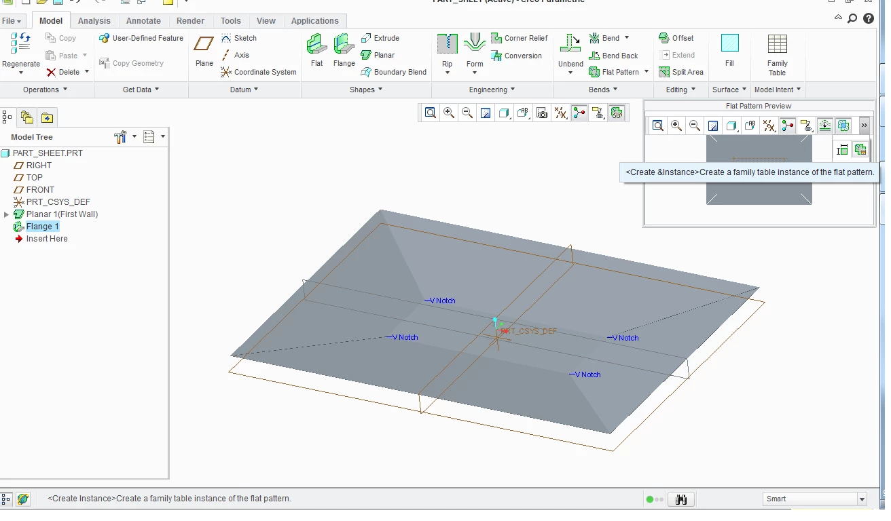Select the Split Area tool

tap(680, 72)
